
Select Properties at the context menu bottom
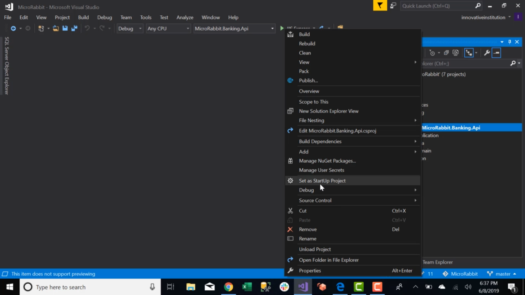[x=353, y=271]
